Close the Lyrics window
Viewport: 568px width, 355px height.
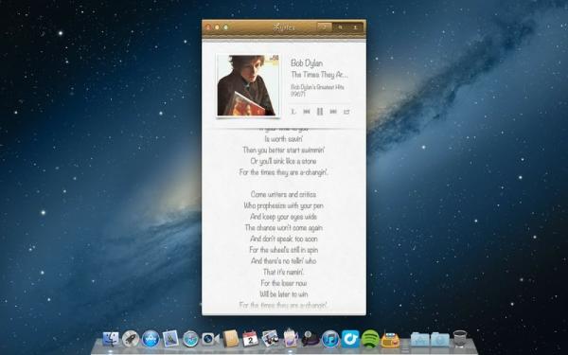208,27
